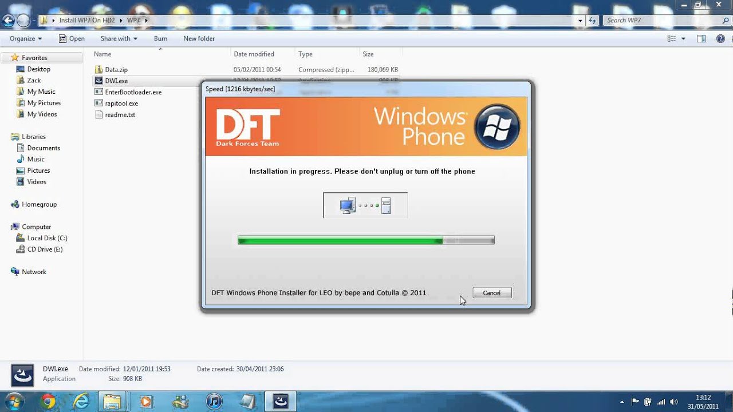Viewport: 733px width, 412px height.
Task: Open Explorer help question mark icon
Action: [x=720, y=38]
